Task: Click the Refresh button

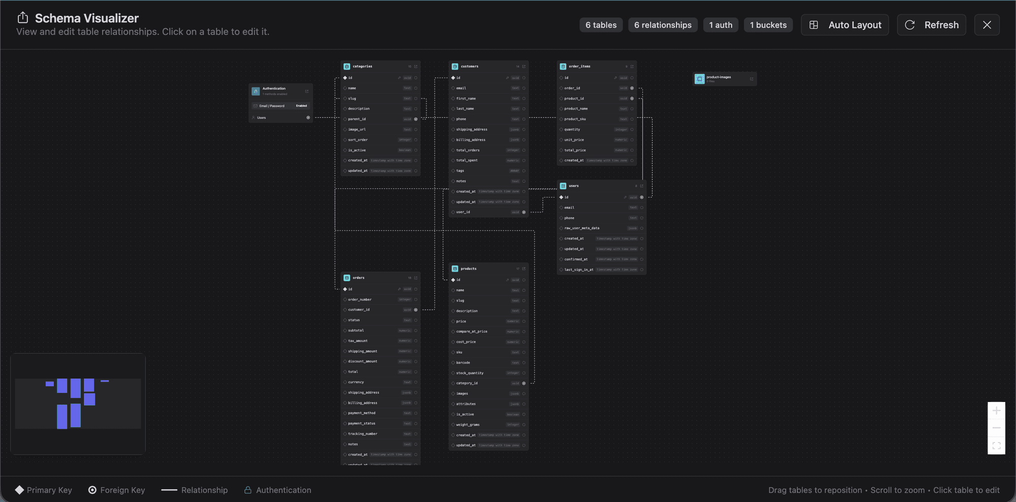Action: (x=932, y=24)
